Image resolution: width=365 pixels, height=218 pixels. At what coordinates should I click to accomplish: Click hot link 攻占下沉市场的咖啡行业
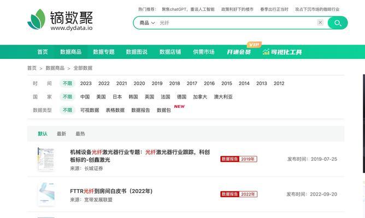point(317,9)
